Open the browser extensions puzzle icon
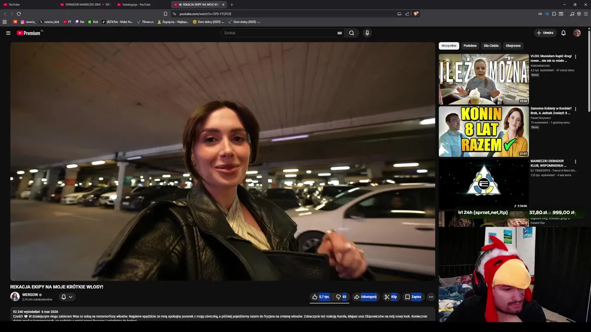591x332 pixels. 554,14
